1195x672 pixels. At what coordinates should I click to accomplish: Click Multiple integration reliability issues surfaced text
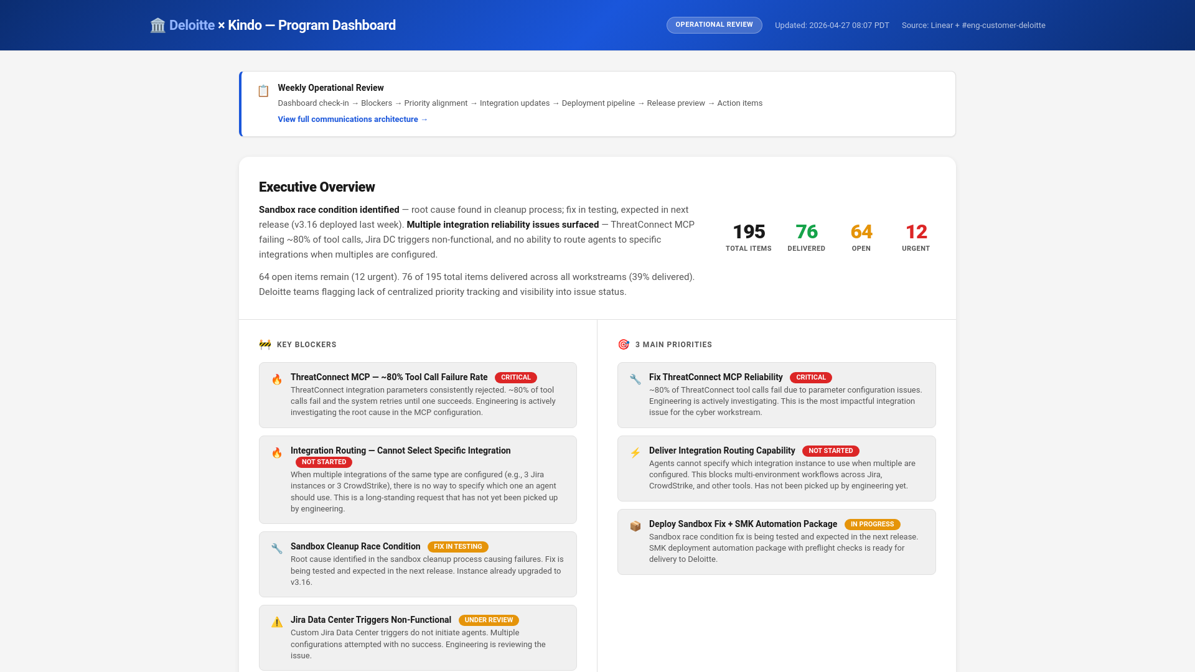[x=503, y=225]
